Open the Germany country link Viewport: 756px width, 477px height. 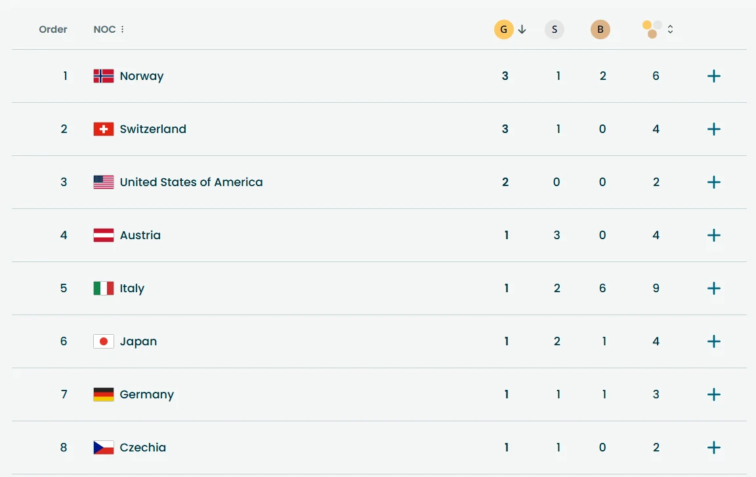tap(146, 394)
